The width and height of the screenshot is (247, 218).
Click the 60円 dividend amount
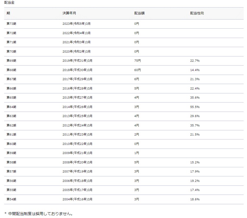137,70
